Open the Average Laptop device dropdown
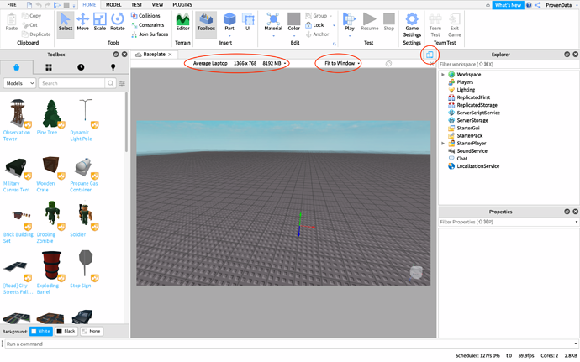 point(239,63)
